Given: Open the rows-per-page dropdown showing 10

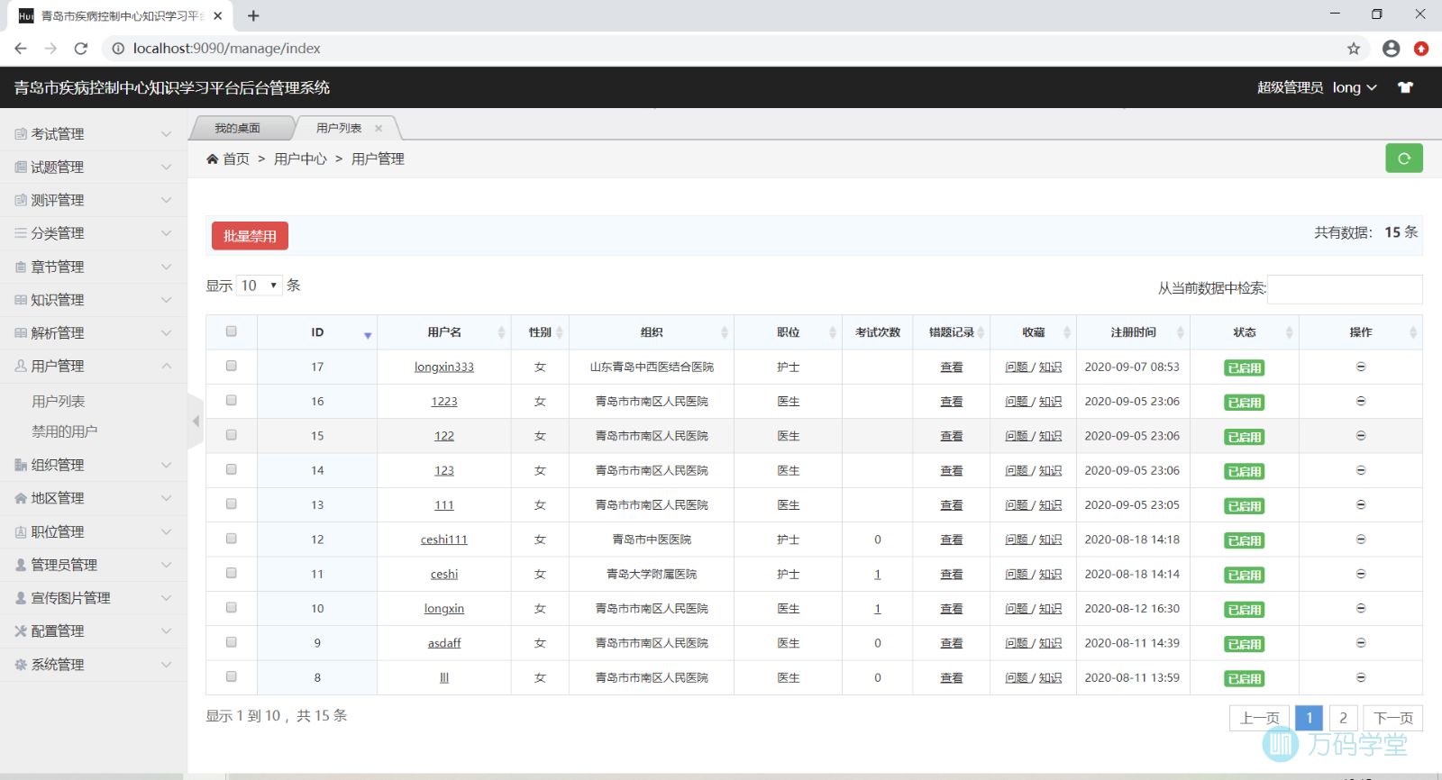Looking at the screenshot, I should click(x=260, y=286).
